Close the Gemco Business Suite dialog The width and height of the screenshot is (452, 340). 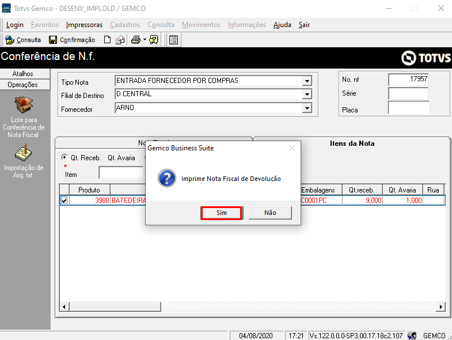tap(292, 148)
